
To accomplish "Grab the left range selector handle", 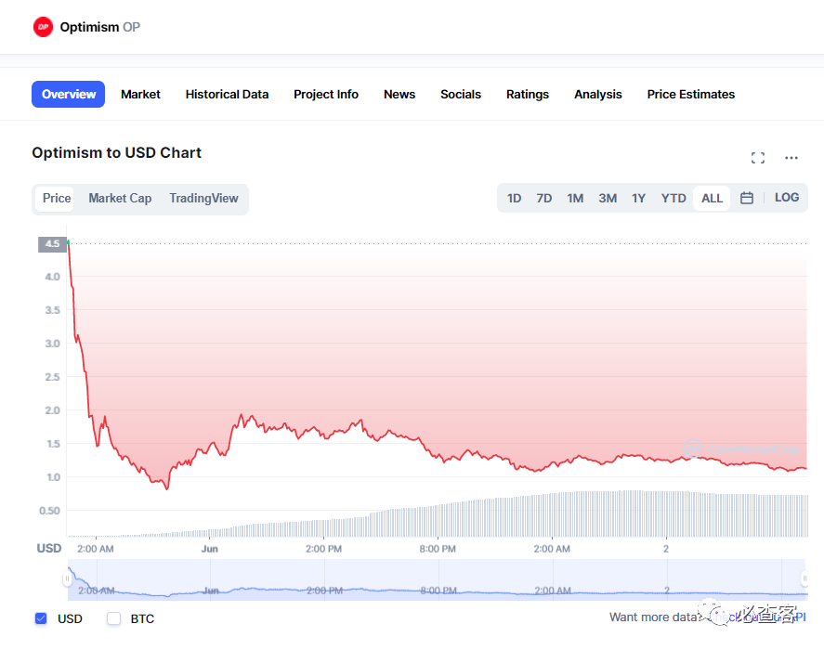I will coord(67,579).
